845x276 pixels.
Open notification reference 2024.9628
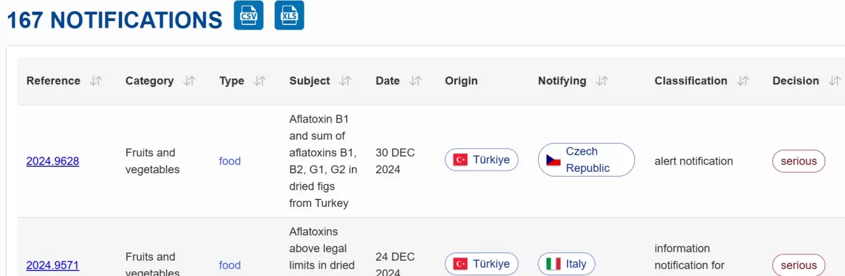click(53, 161)
